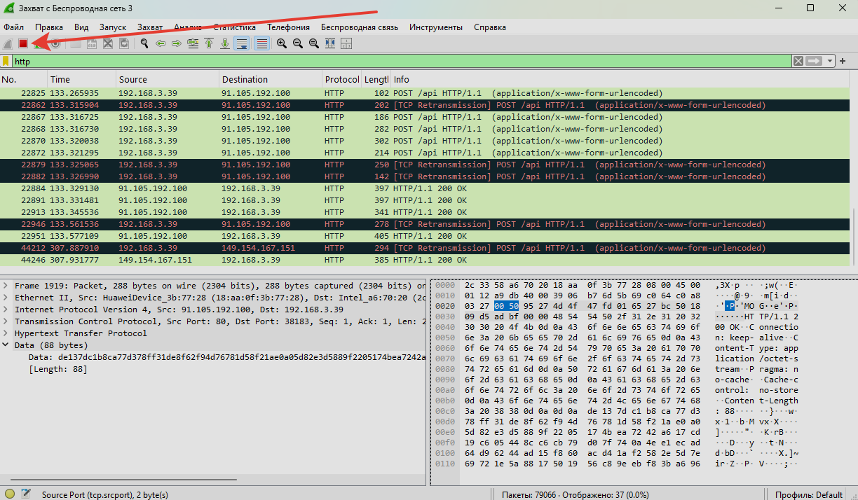Open the Запуск menu
Viewport: 858px width, 500px height.
click(113, 27)
